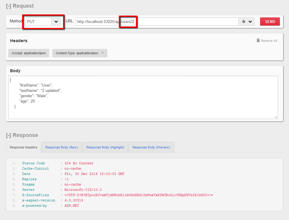Switch to the Response Headers tab
Viewport: 289px width, 220px height.
tap(23, 147)
